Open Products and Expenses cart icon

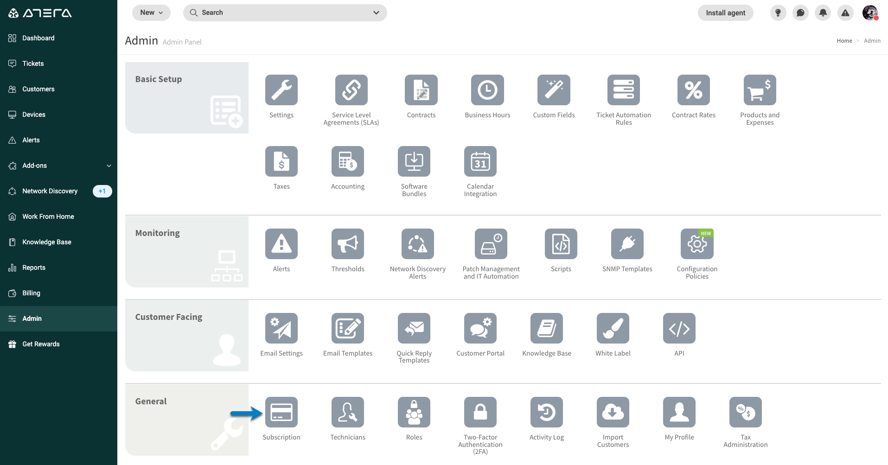(760, 90)
